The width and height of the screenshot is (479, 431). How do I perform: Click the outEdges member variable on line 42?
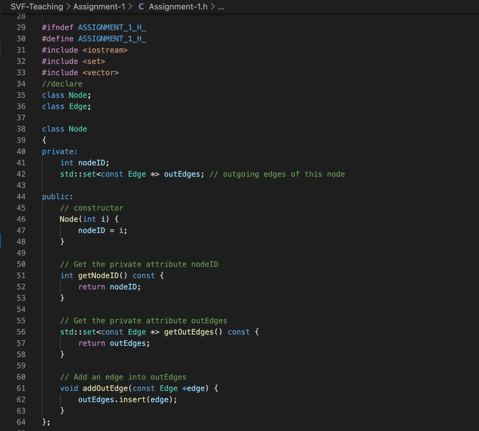pos(183,174)
